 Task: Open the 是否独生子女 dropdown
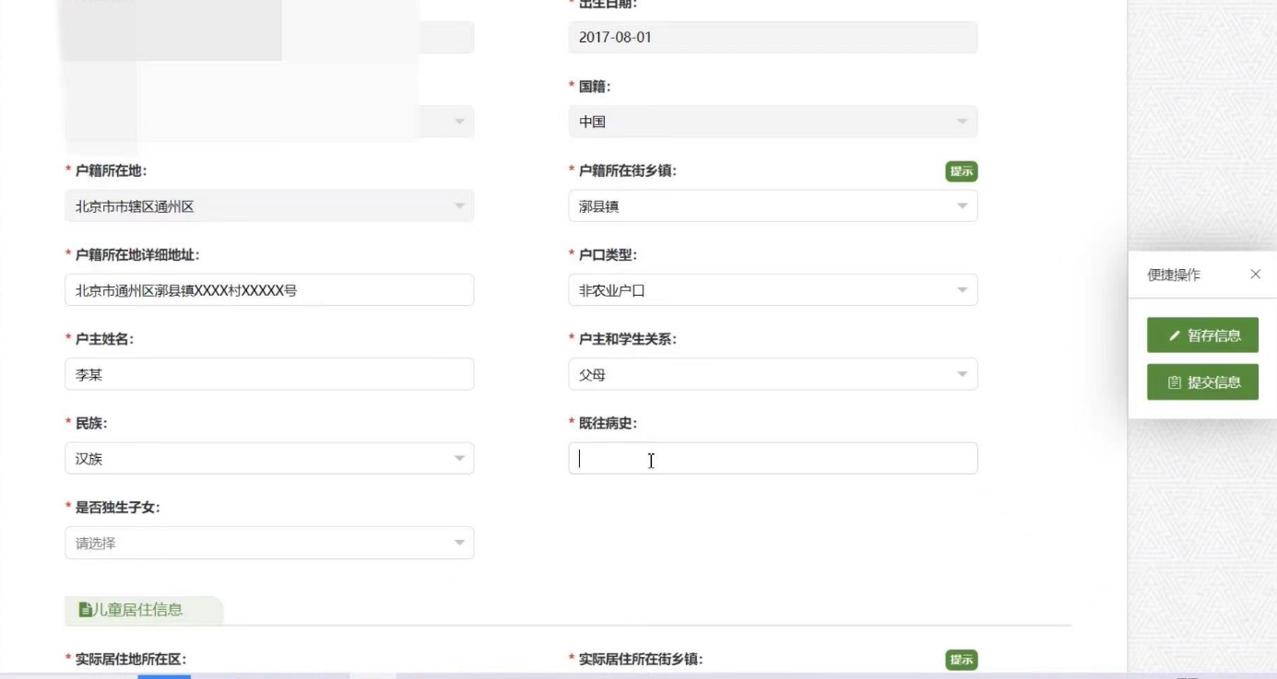coord(269,544)
